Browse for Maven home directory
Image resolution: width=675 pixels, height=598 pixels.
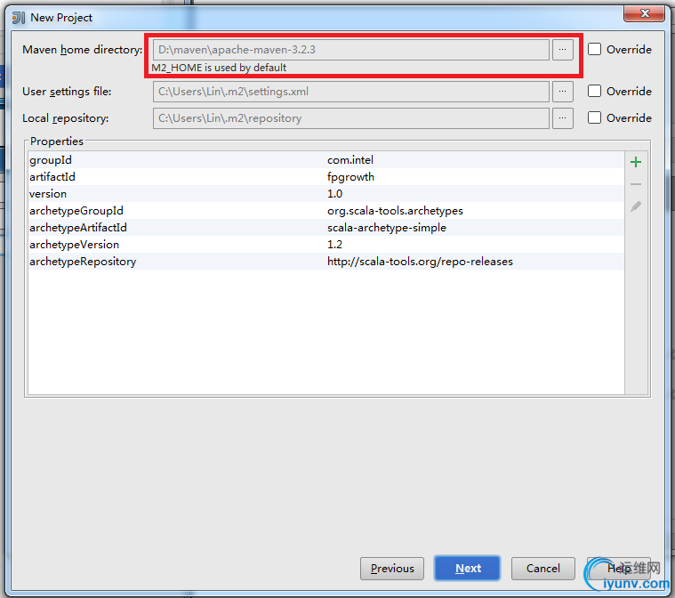point(563,50)
